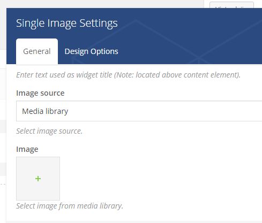This screenshot has width=262, height=223.
Task: Click the Single Image Settings title
Action: [67, 24]
